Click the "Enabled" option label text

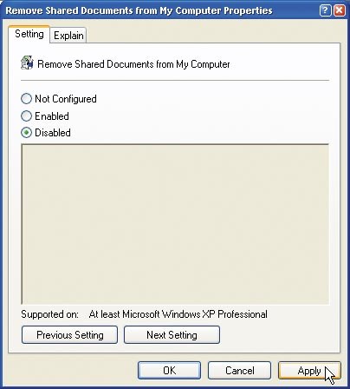pos(52,116)
